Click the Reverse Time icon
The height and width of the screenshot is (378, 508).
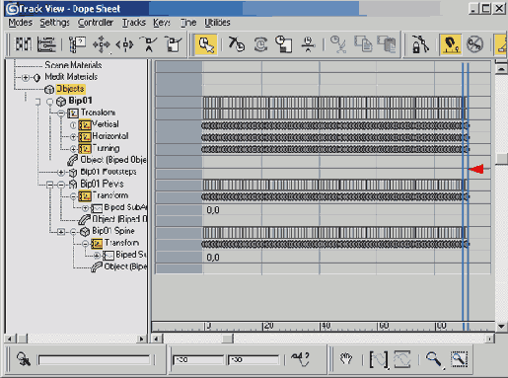pyautogui.click(x=260, y=44)
